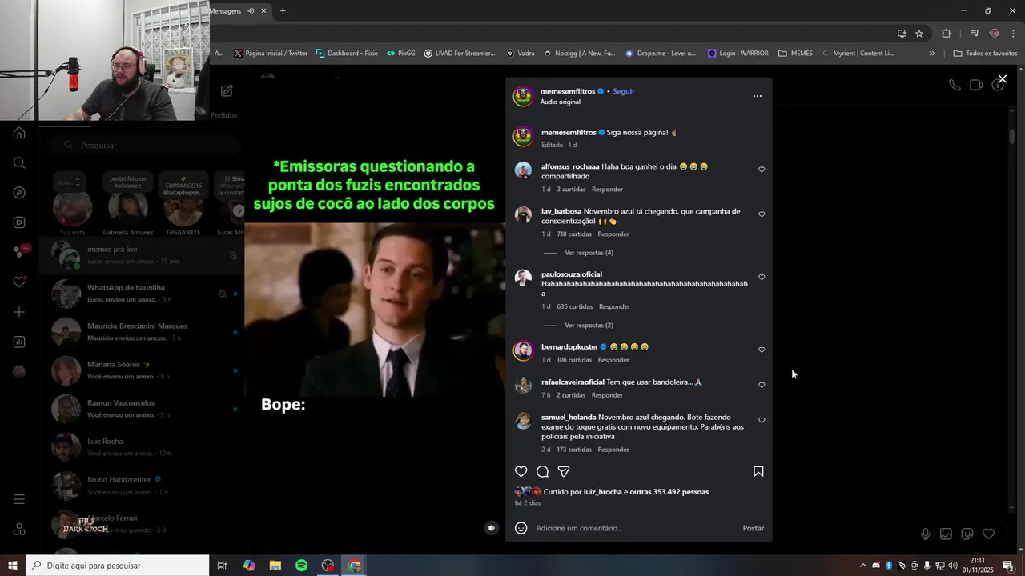Screen dimensions: 1025x576
Task: Save the post using the bookmark icon
Action: [758, 472]
